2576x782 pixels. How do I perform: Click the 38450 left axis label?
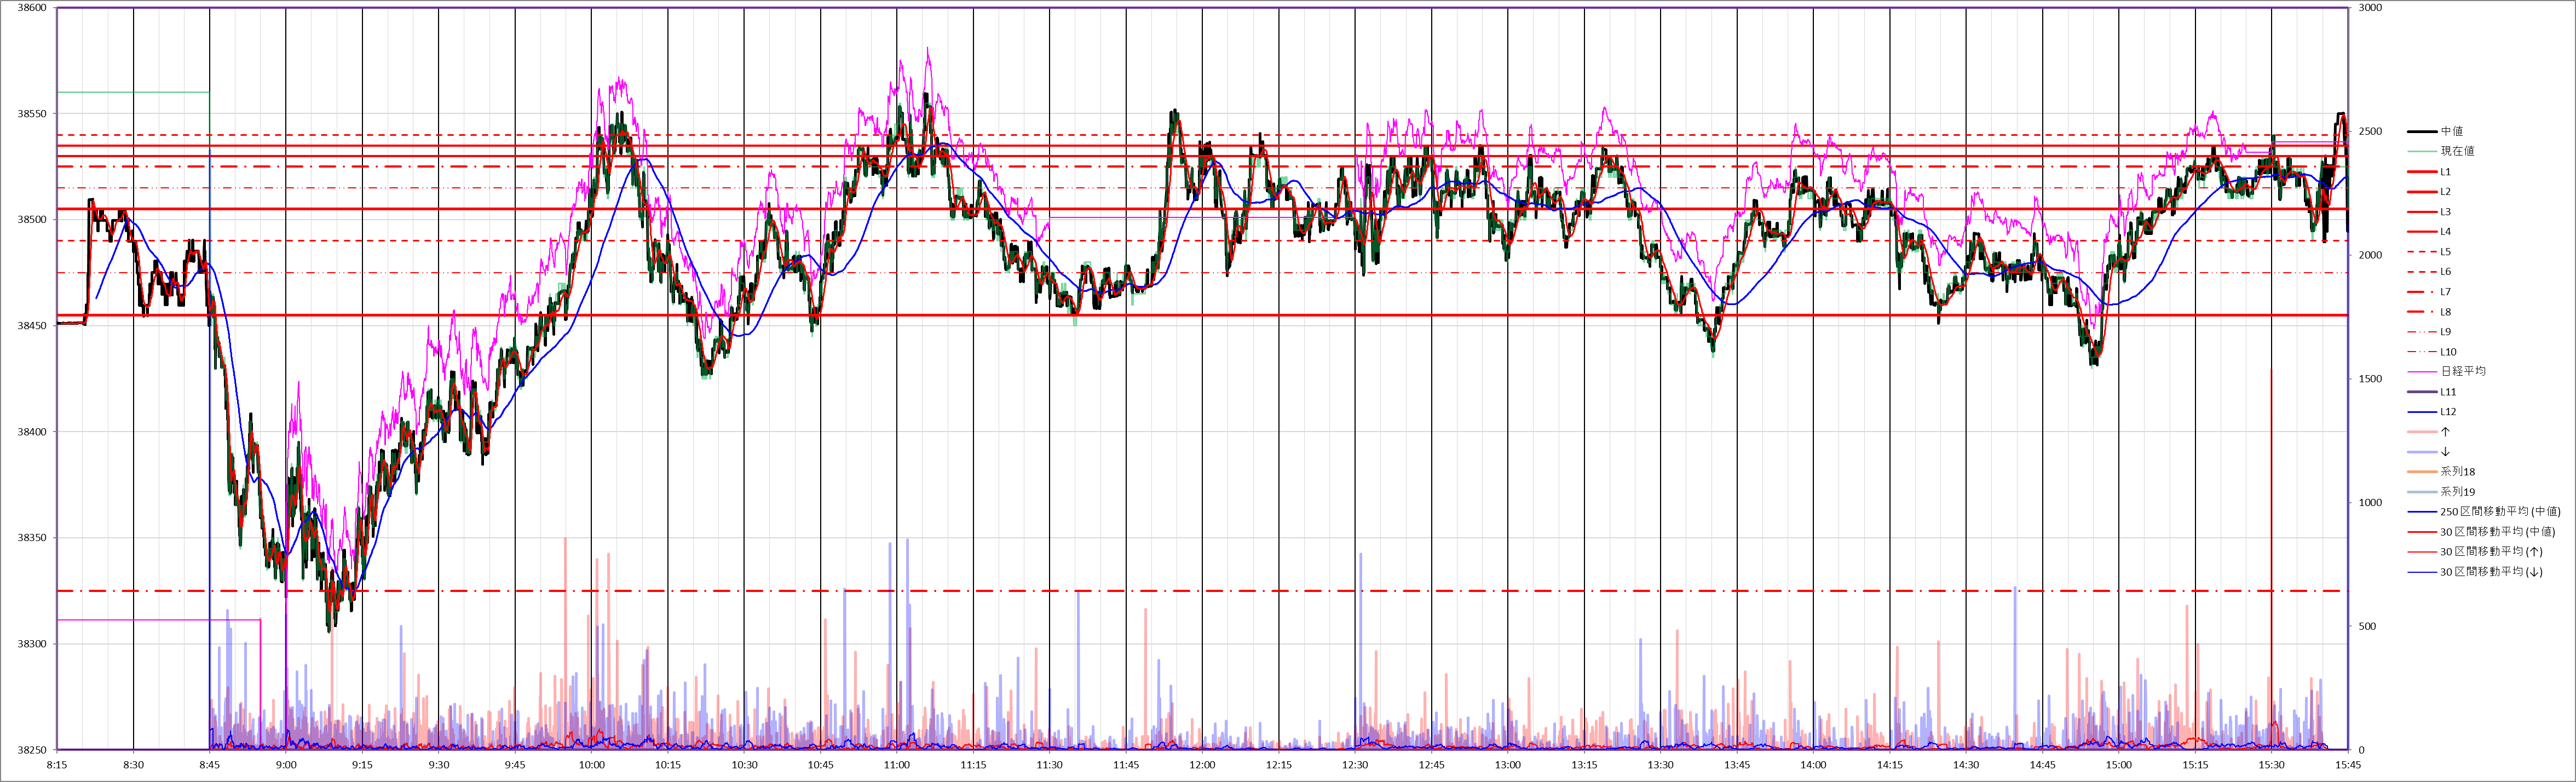(32, 326)
